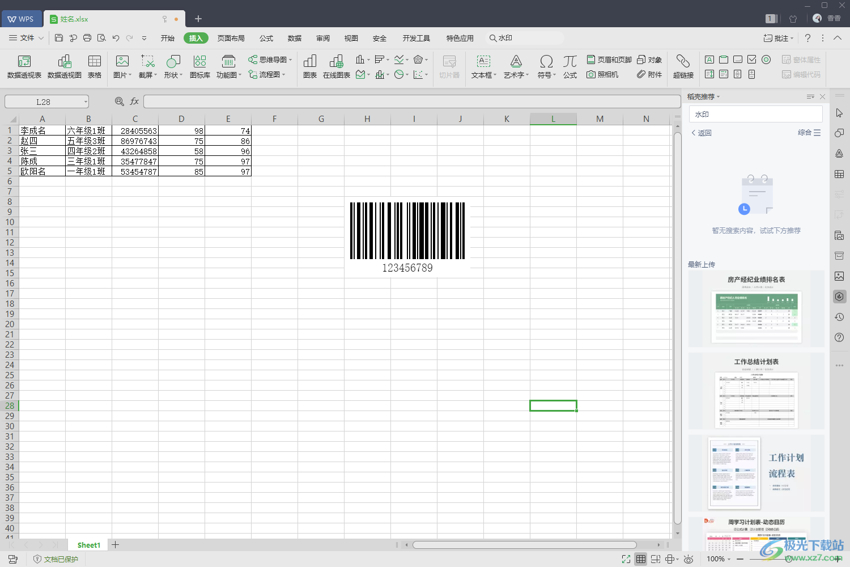Click the 文档已保护 status bar button
Image resolution: width=850 pixels, height=567 pixels.
(56, 559)
